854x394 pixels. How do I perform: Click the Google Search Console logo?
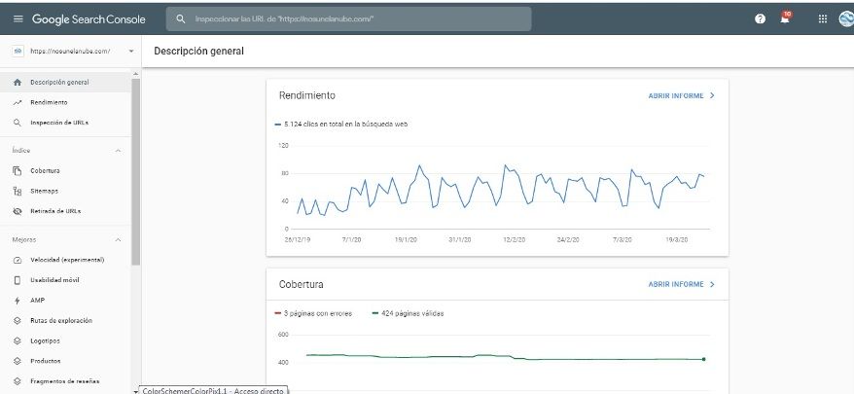coord(89,19)
